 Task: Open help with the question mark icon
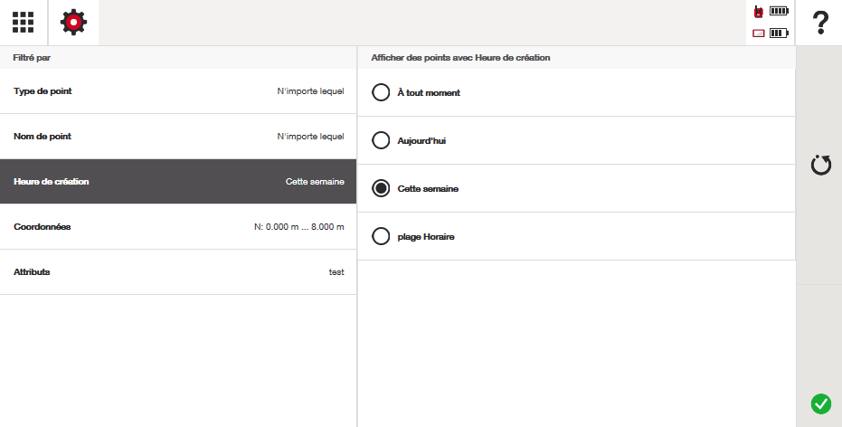pyautogui.click(x=820, y=23)
